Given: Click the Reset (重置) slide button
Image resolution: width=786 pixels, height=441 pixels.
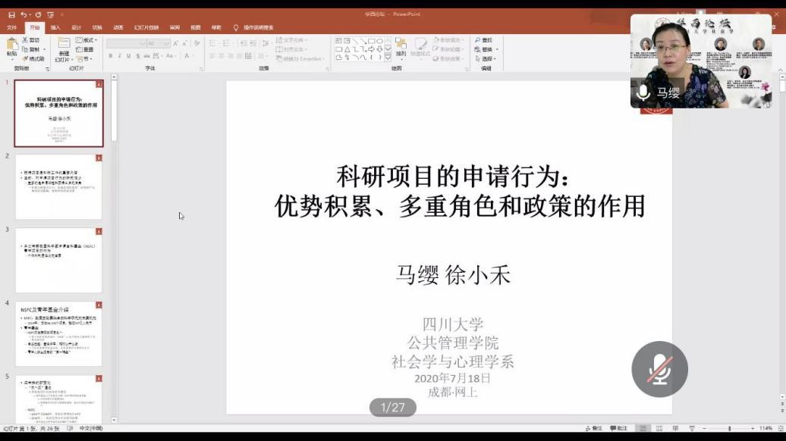Looking at the screenshot, I should coord(86,49).
